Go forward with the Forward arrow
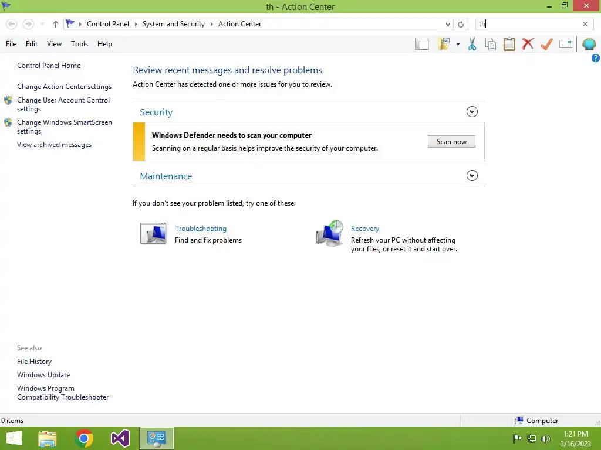The height and width of the screenshot is (450, 601). (x=28, y=24)
